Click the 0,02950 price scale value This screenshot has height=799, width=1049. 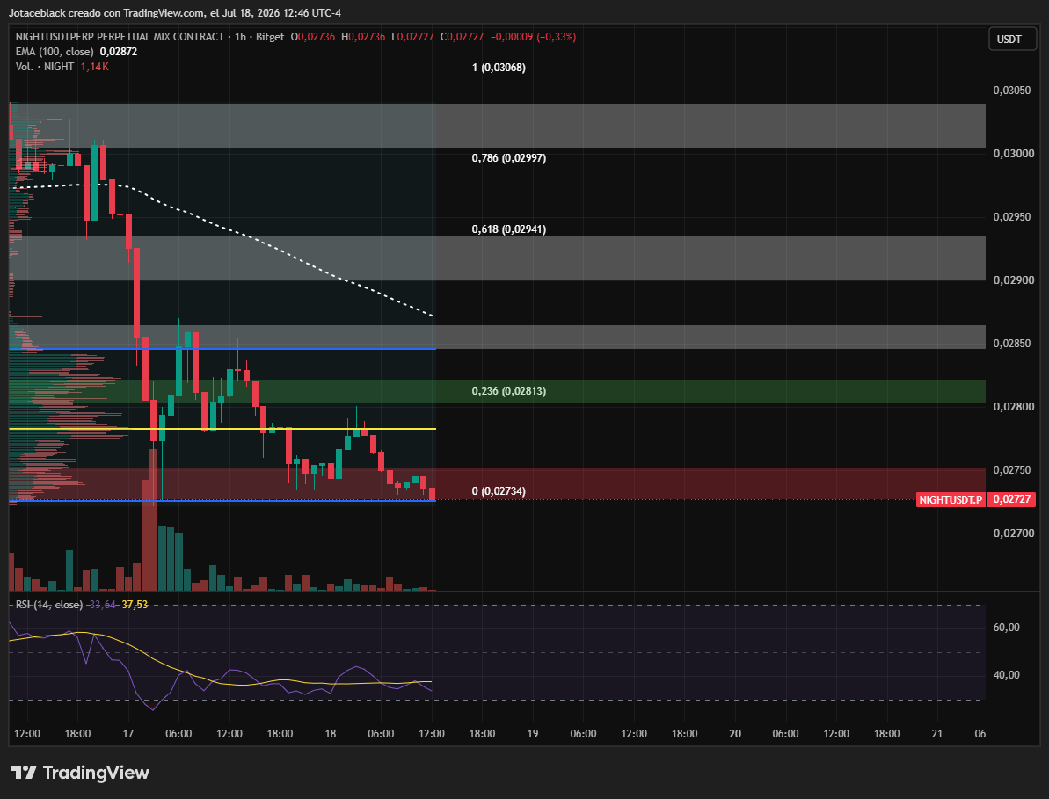coord(1011,216)
